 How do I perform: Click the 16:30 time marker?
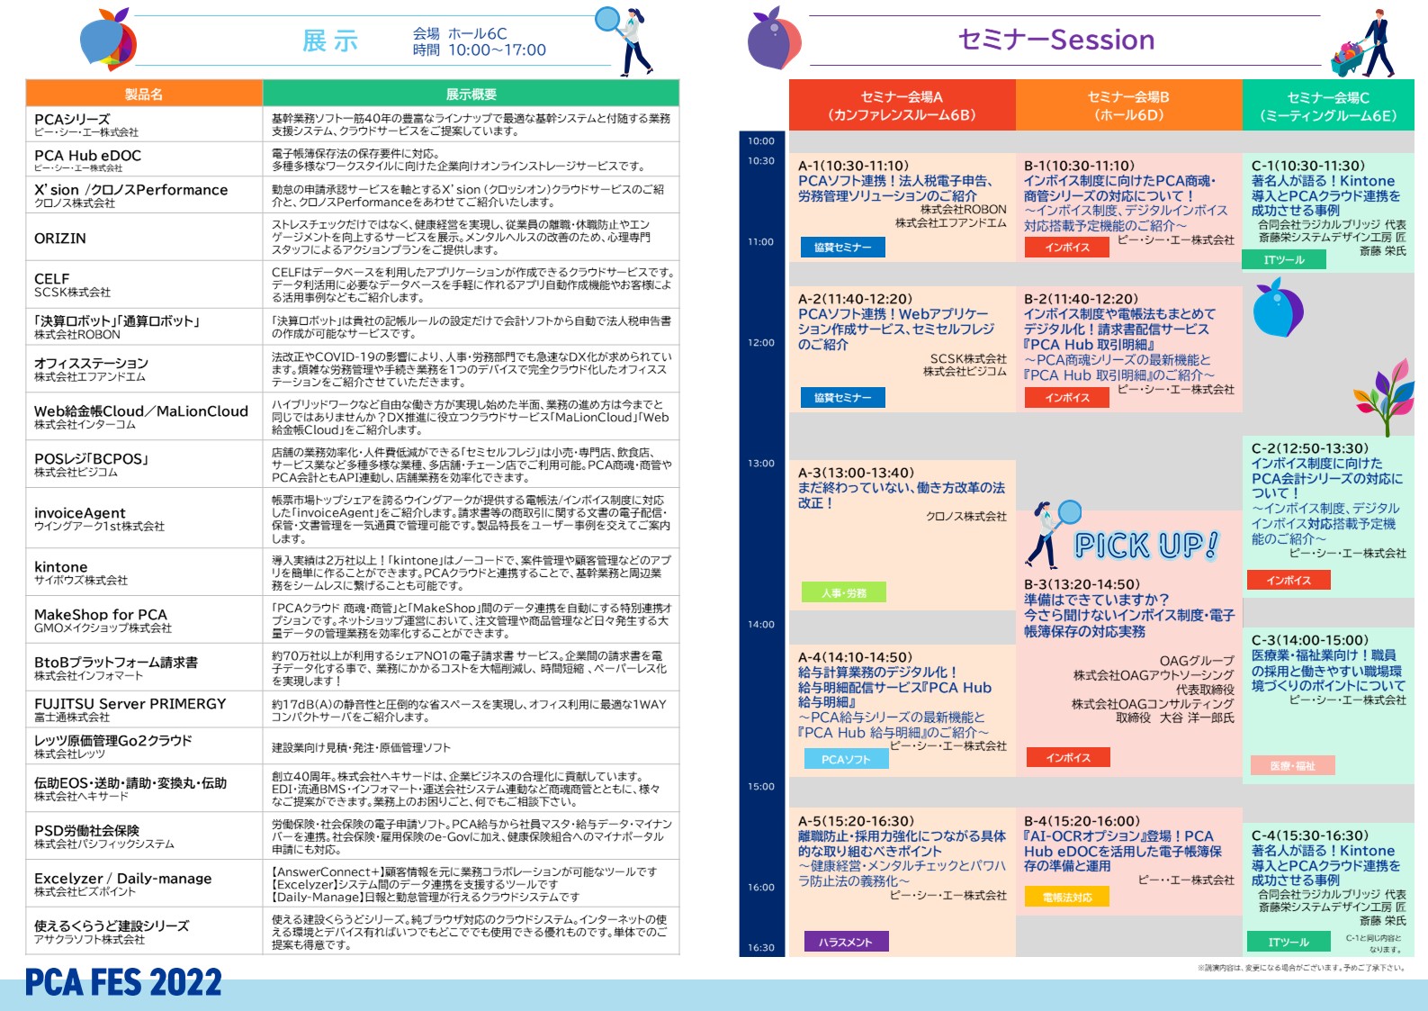pyautogui.click(x=761, y=947)
